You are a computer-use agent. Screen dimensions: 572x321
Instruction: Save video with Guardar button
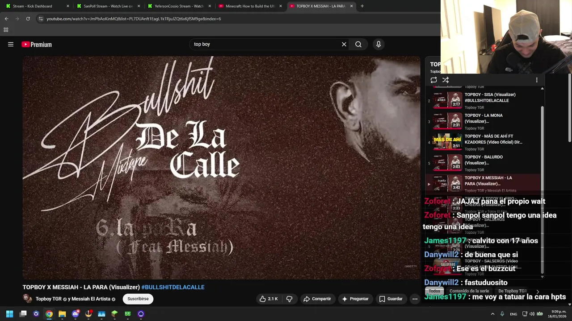(391, 299)
